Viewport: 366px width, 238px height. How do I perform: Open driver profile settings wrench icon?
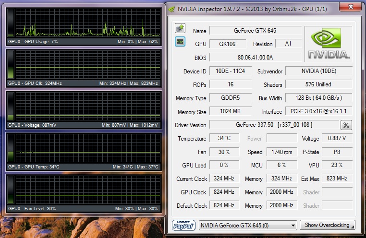point(346,125)
